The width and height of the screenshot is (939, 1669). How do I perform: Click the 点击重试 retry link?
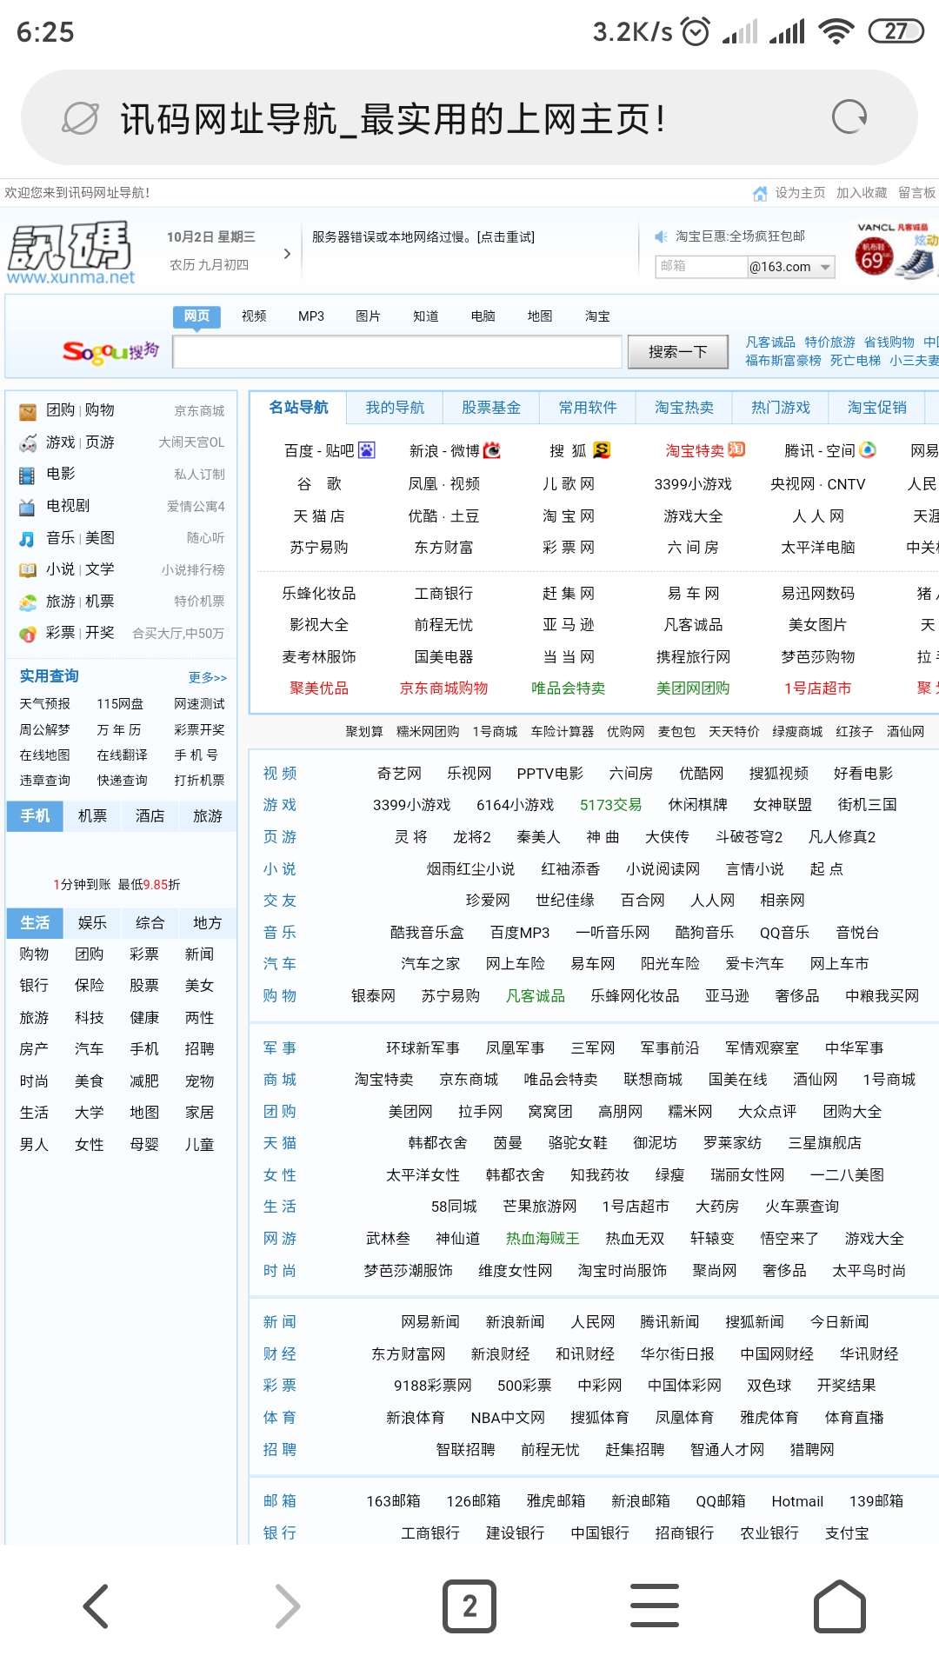point(506,237)
